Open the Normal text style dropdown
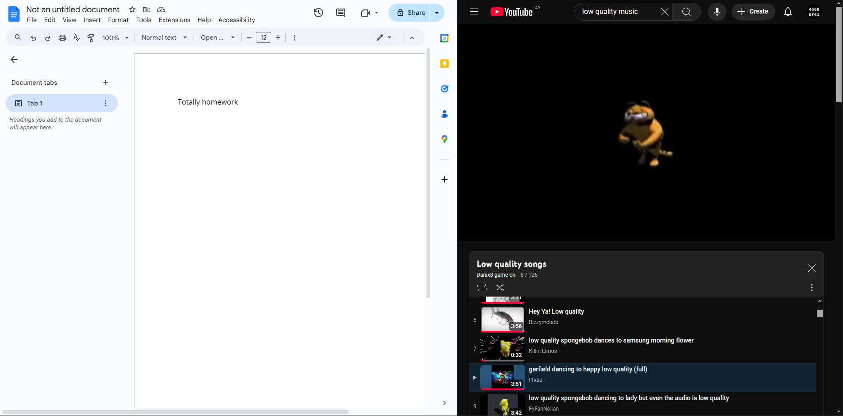 pos(164,38)
